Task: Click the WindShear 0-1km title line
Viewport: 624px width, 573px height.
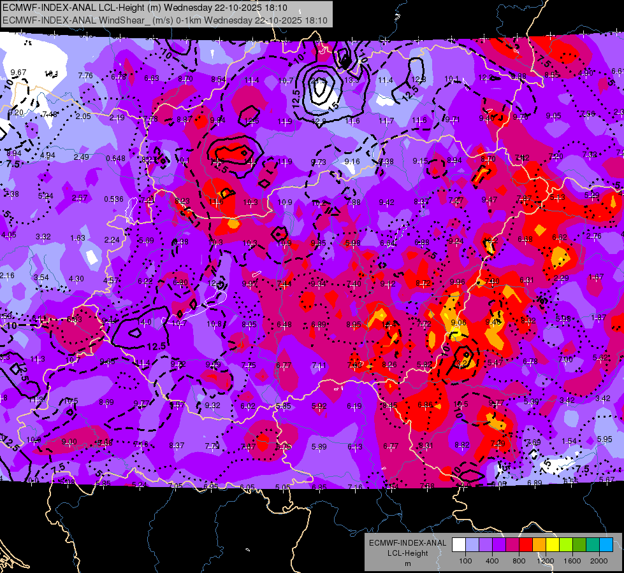Action: point(164,20)
